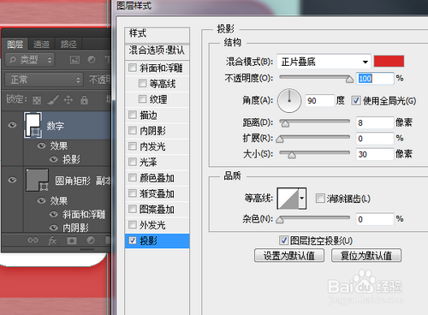The image size is (428, 315).
Task: Enable the 内阴影 style checkbox
Action: [x=133, y=130]
